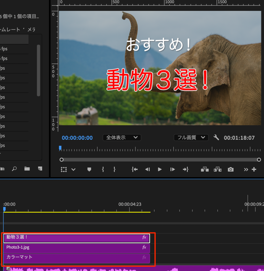The image size is (264, 271).
Task: Open the フル画質 playback resolution dropdown
Action: 191,138
